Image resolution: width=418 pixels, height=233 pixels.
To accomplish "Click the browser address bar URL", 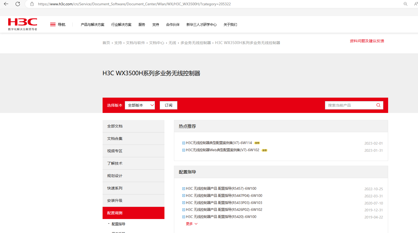I will point(134,4).
